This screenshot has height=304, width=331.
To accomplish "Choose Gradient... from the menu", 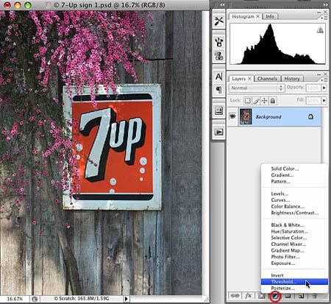I will [x=294, y=175].
